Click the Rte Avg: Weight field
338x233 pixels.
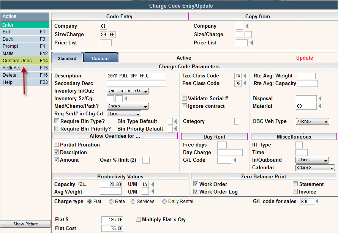[x=306, y=76]
